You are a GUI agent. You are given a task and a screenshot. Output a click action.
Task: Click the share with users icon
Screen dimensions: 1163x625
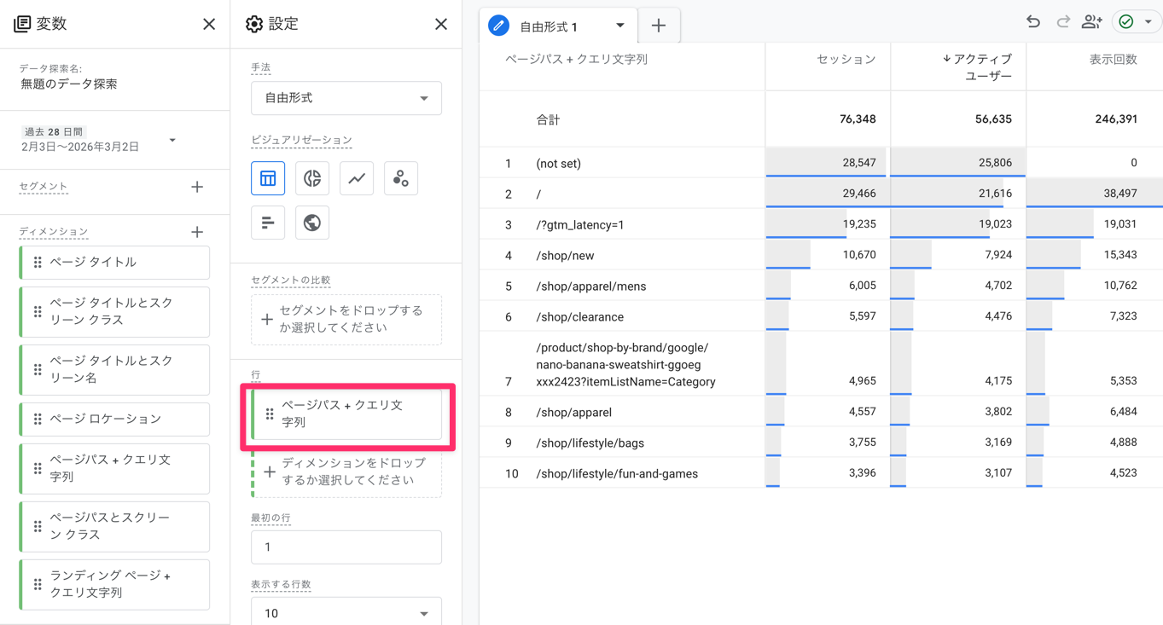[1091, 22]
